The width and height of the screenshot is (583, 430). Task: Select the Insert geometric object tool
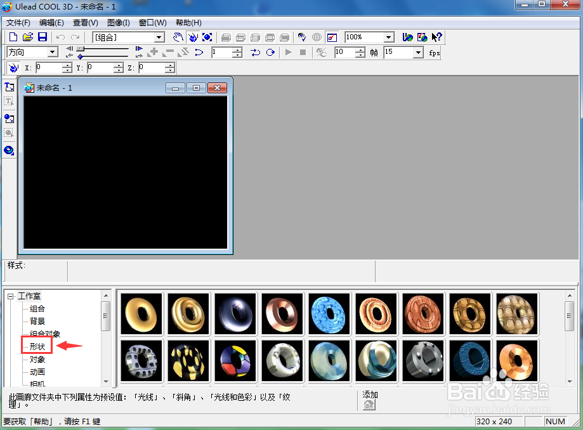(x=9, y=150)
